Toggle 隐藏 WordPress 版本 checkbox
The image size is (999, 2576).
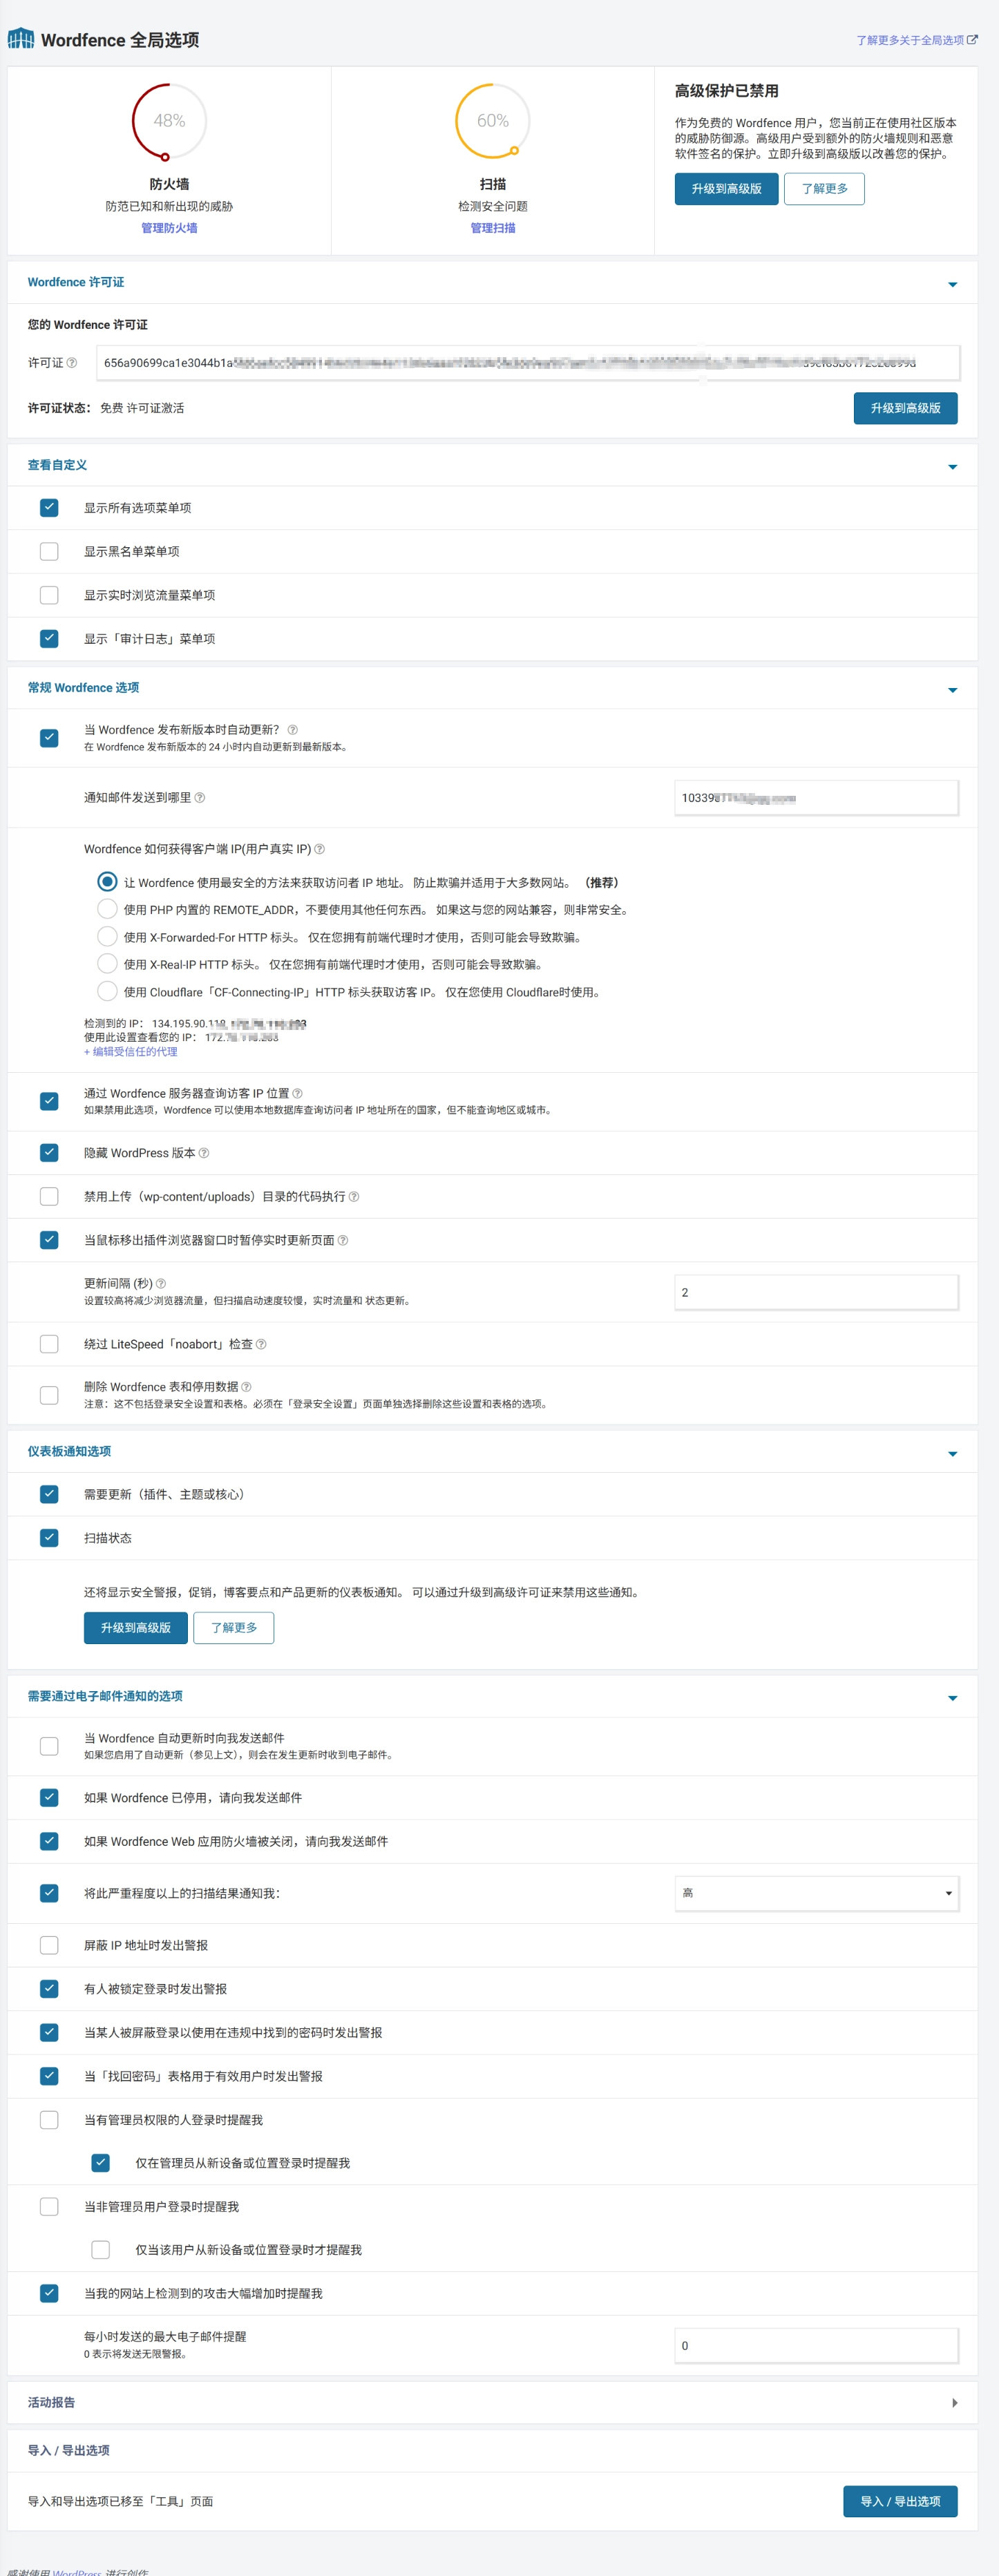49,1153
